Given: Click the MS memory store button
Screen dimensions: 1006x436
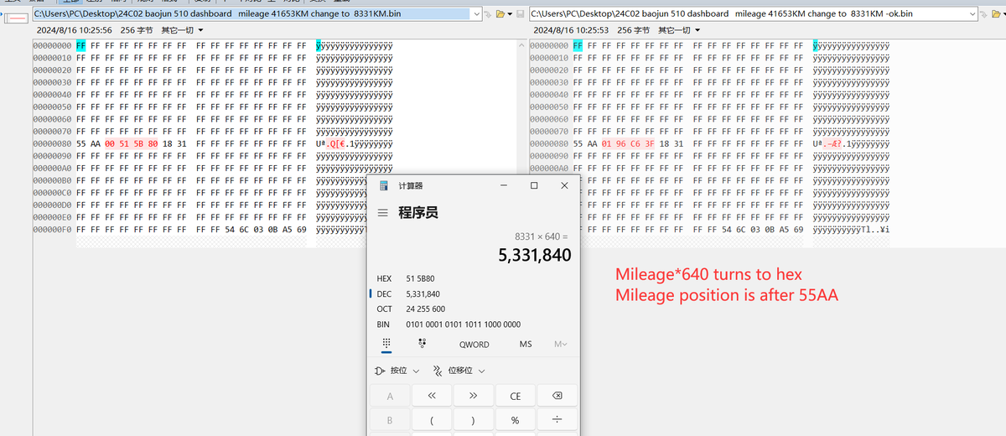Looking at the screenshot, I should click(x=526, y=344).
